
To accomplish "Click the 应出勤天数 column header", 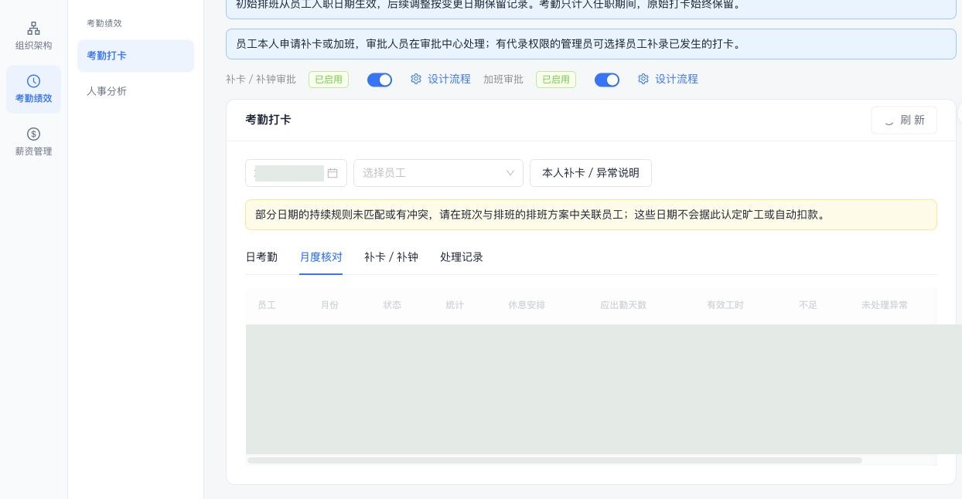I will [623, 305].
